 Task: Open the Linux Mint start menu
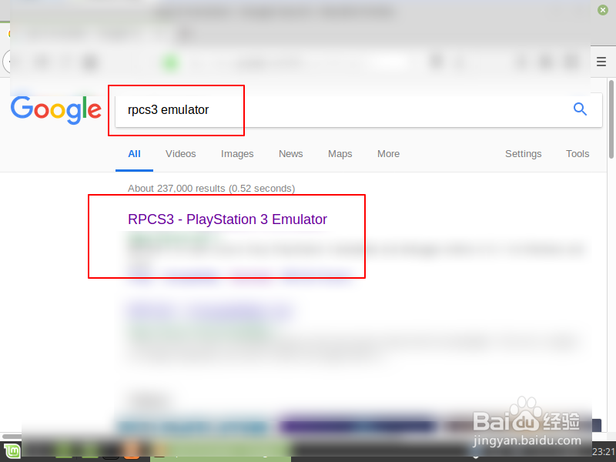pyautogui.click(x=12, y=451)
